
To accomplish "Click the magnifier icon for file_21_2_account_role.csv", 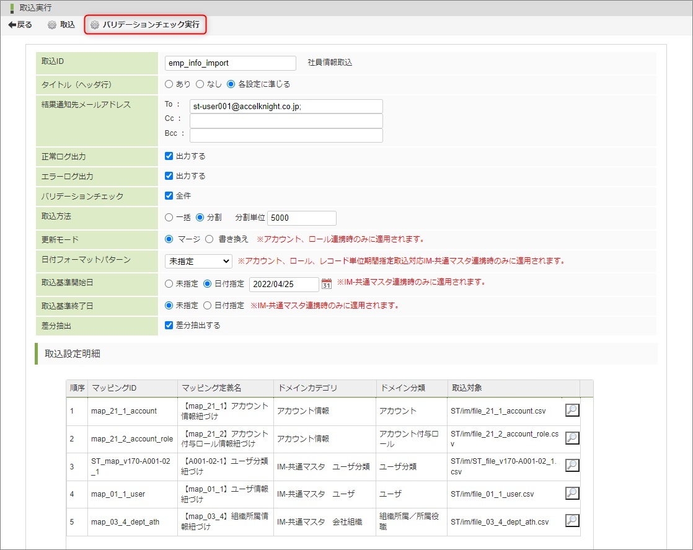I will 572,438.
